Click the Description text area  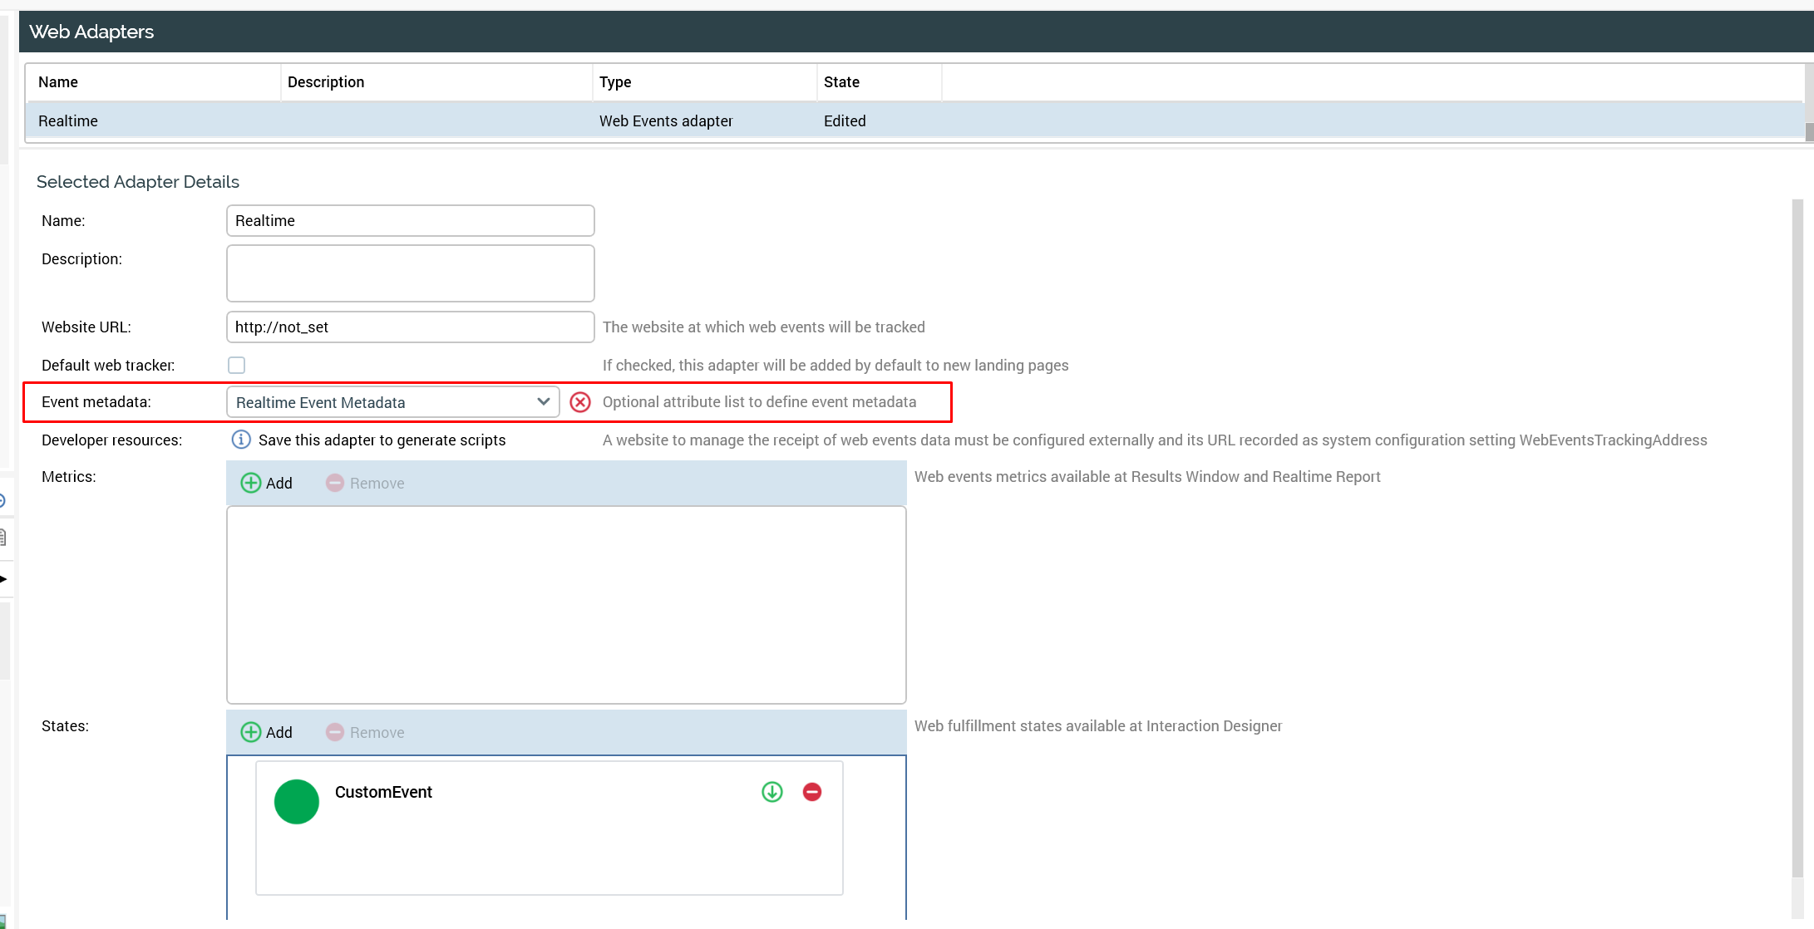410,273
